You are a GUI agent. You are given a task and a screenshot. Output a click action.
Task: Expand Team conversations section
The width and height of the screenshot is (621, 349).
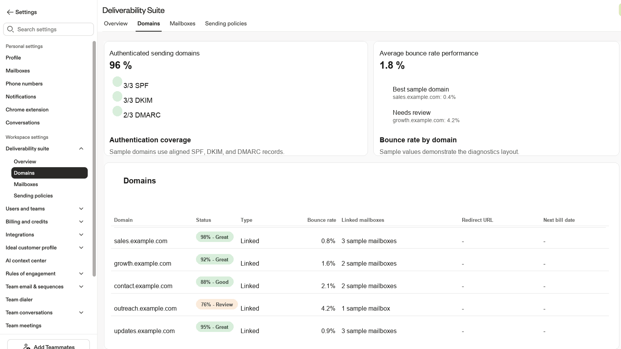(81, 313)
